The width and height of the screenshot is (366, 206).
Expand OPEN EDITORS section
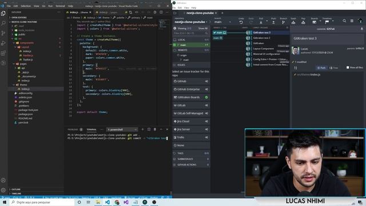pyautogui.click(x=36, y=18)
